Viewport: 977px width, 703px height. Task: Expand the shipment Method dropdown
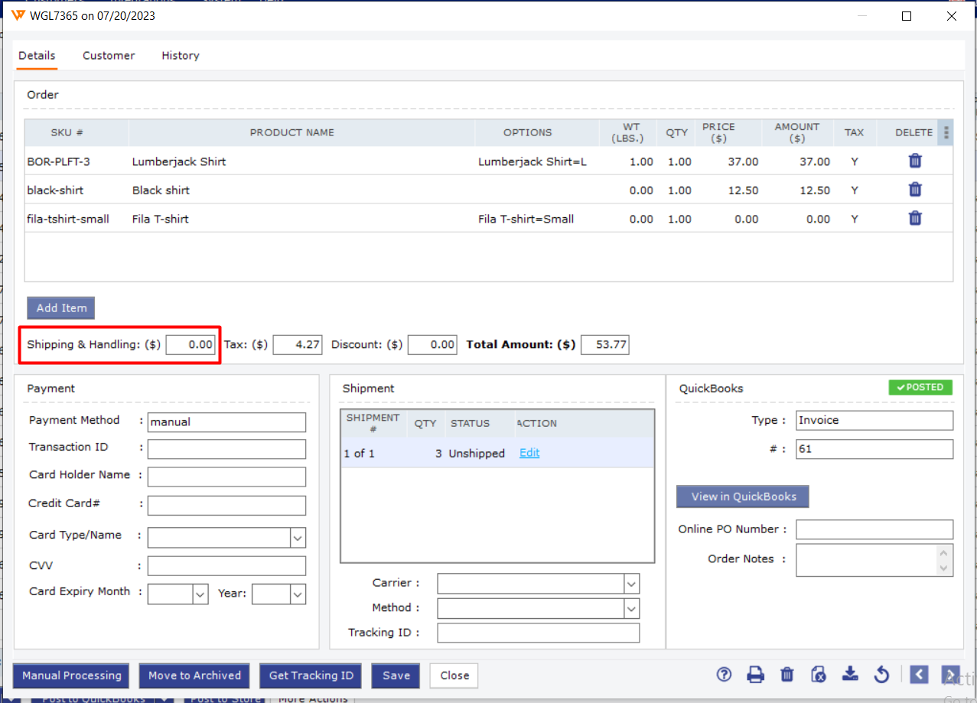tap(631, 609)
